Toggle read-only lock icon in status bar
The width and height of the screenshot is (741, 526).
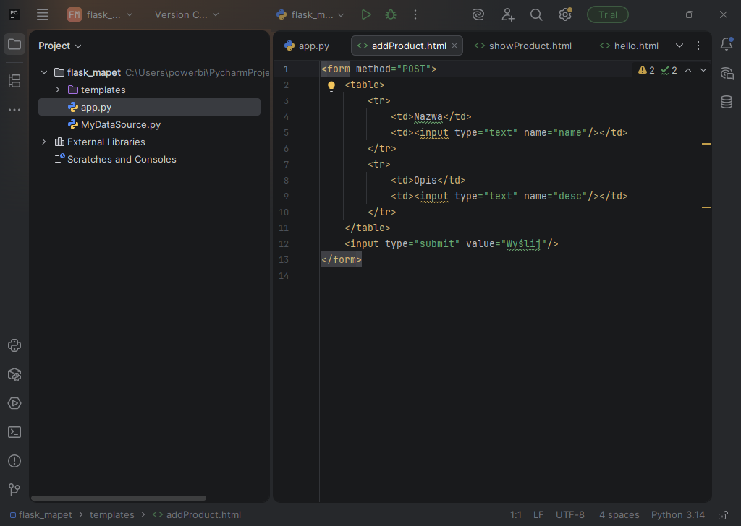pyautogui.click(x=723, y=514)
